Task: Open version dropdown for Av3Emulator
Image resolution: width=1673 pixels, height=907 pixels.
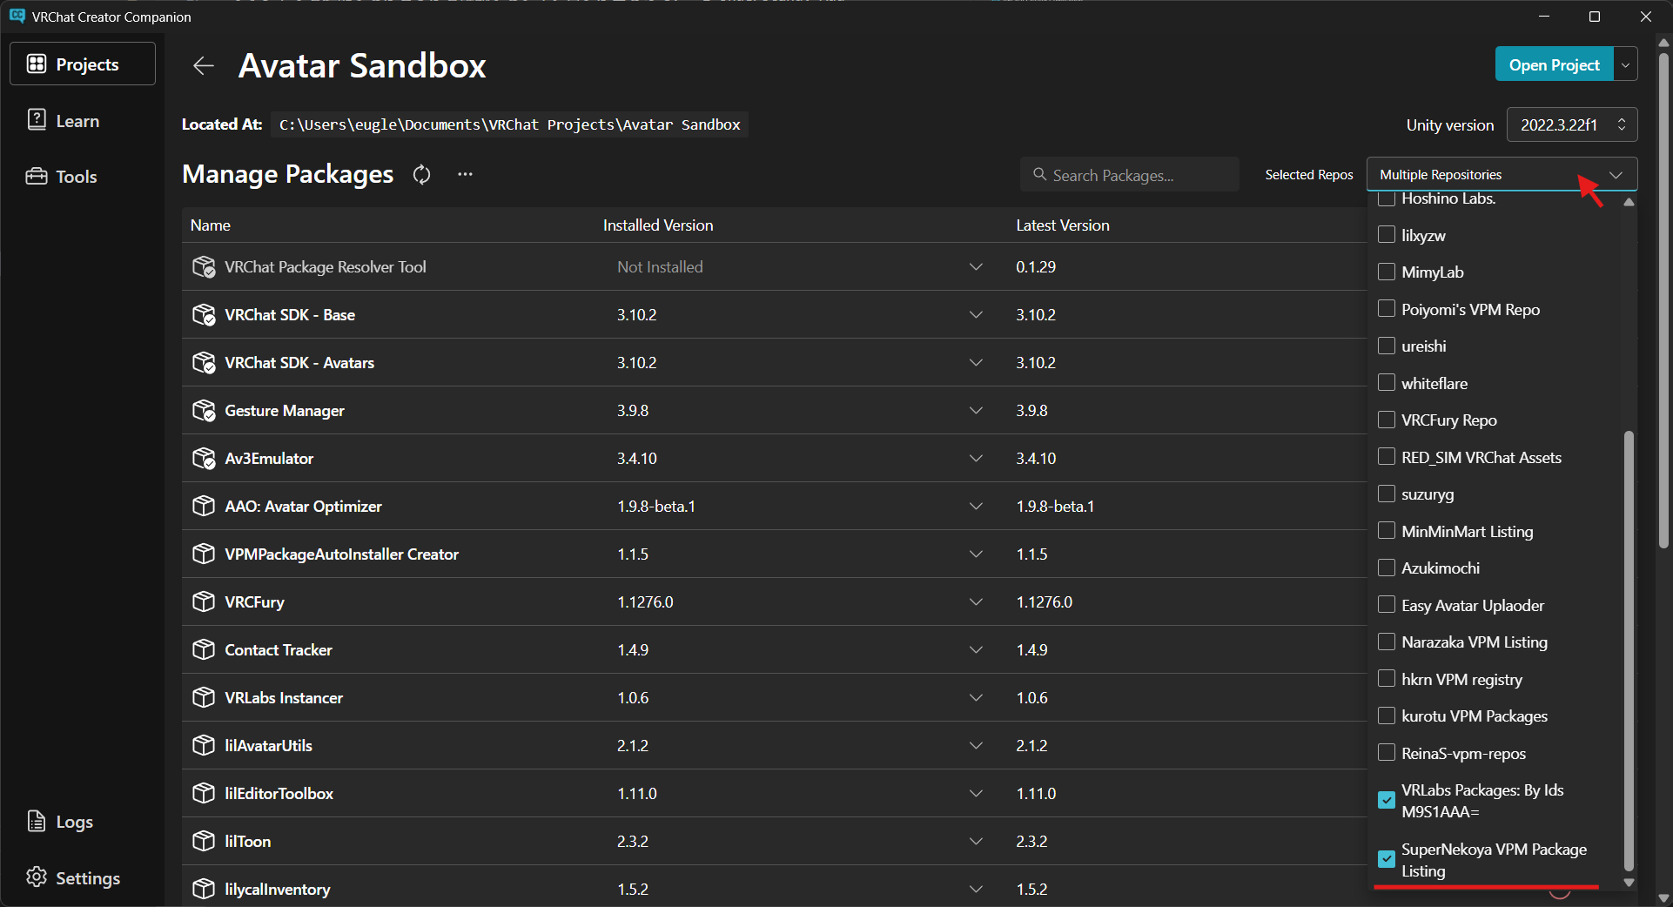Action: pos(976,459)
